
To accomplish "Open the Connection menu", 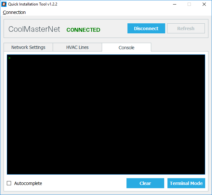I will click(14, 12).
